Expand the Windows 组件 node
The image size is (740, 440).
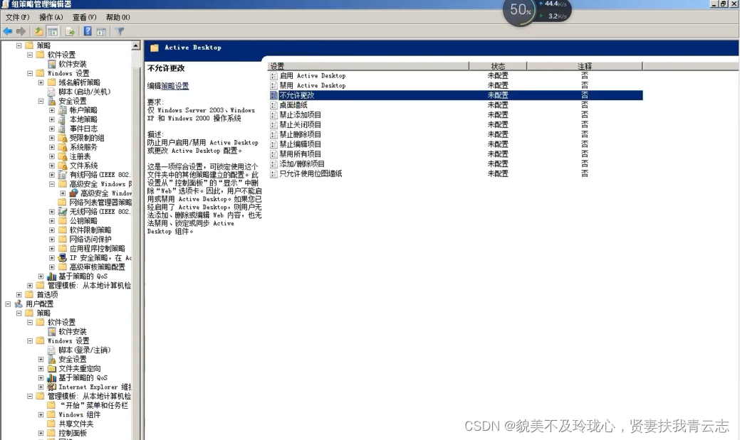41,415
